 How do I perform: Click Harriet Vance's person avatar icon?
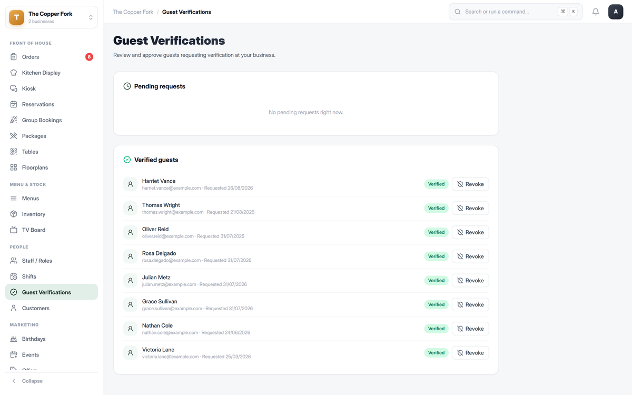point(130,184)
